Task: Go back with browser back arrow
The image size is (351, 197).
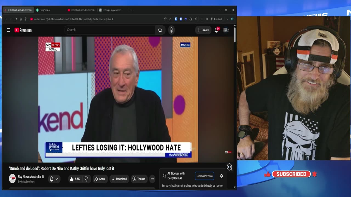Action: point(6,19)
